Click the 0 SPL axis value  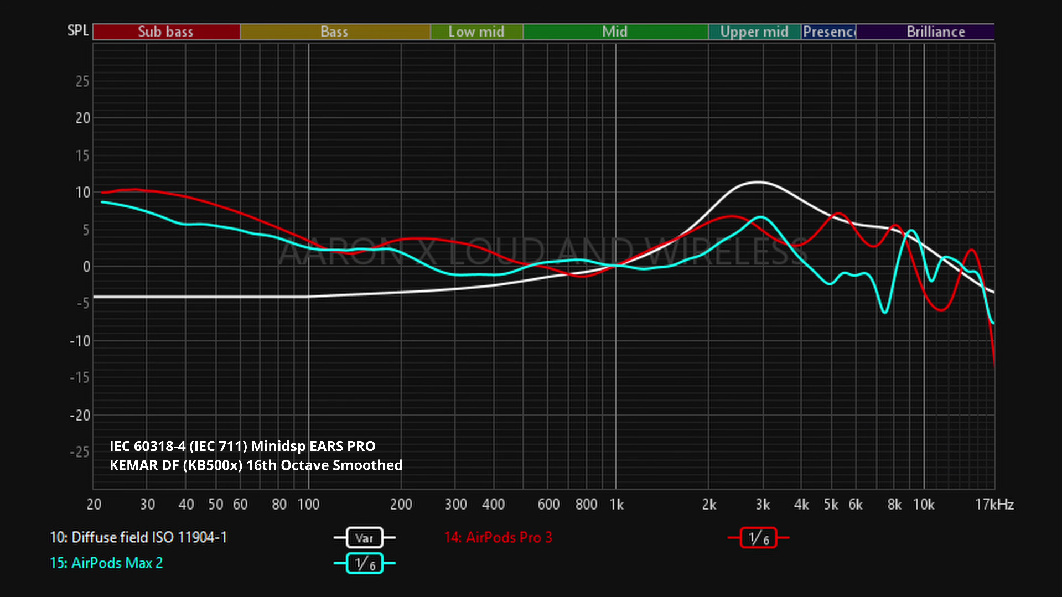86,267
